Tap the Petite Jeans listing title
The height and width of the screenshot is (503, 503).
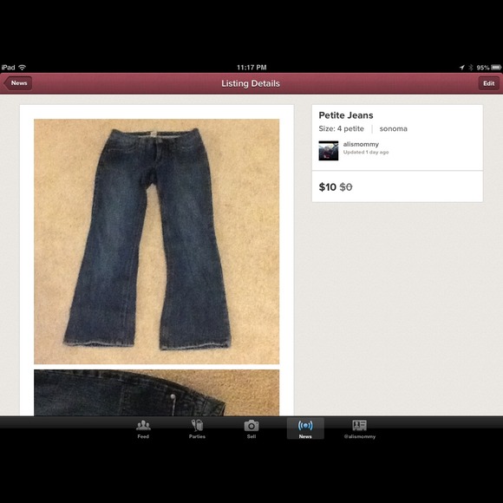coord(346,115)
